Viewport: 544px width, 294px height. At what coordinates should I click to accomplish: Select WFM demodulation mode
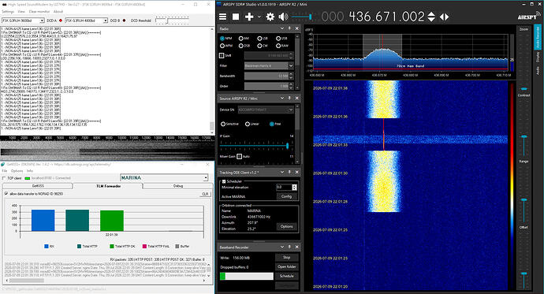pos(225,46)
